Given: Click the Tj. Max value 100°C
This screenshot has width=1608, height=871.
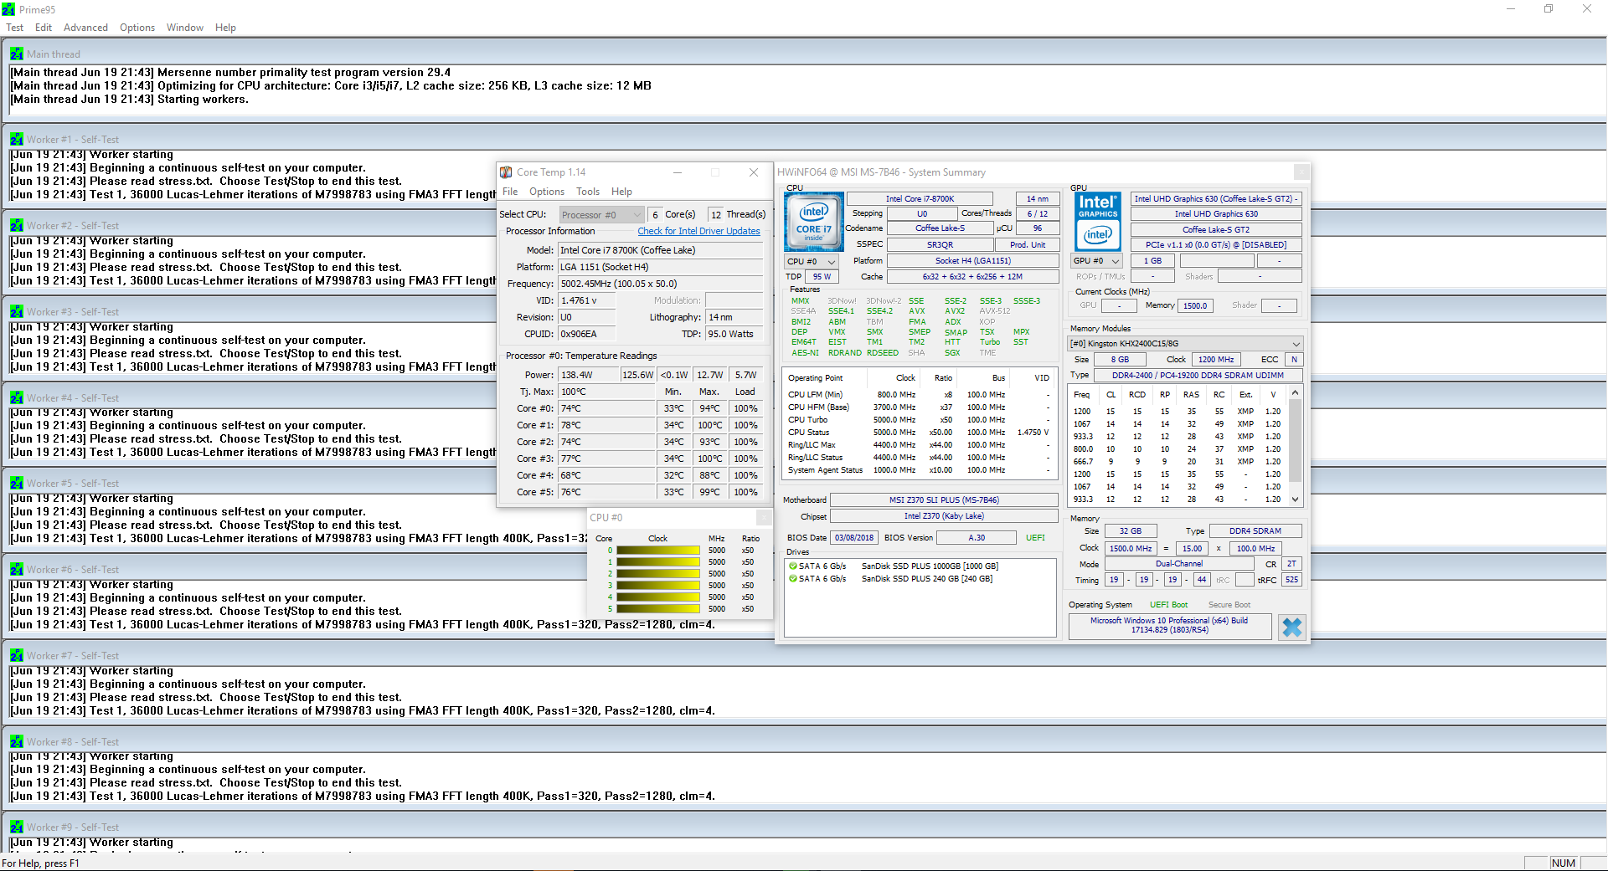Looking at the screenshot, I should [x=606, y=392].
